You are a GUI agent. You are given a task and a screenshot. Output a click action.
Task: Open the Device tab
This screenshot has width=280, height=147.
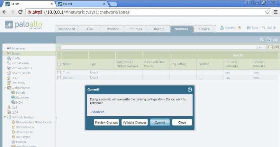204,29
